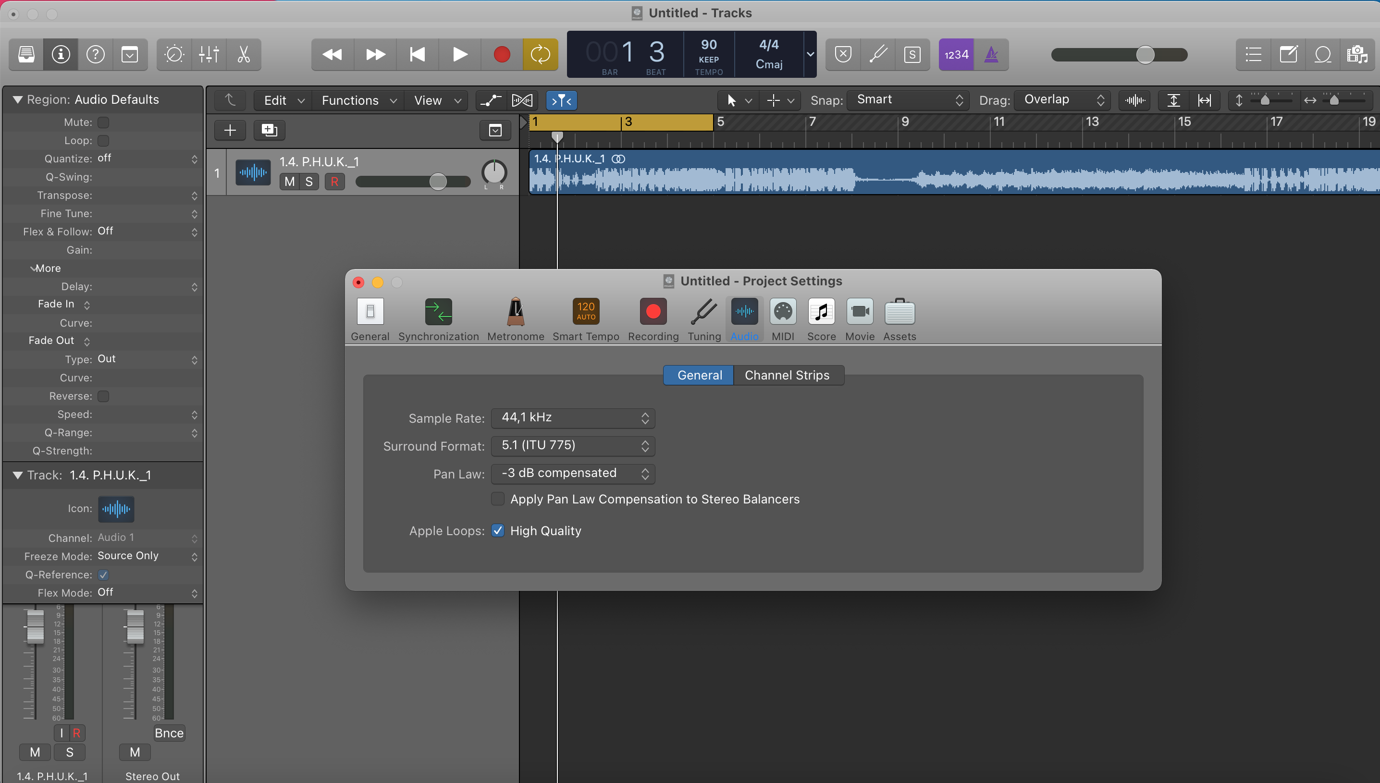Open the Pan Law dropdown
Image resolution: width=1380 pixels, height=783 pixels.
tap(573, 473)
